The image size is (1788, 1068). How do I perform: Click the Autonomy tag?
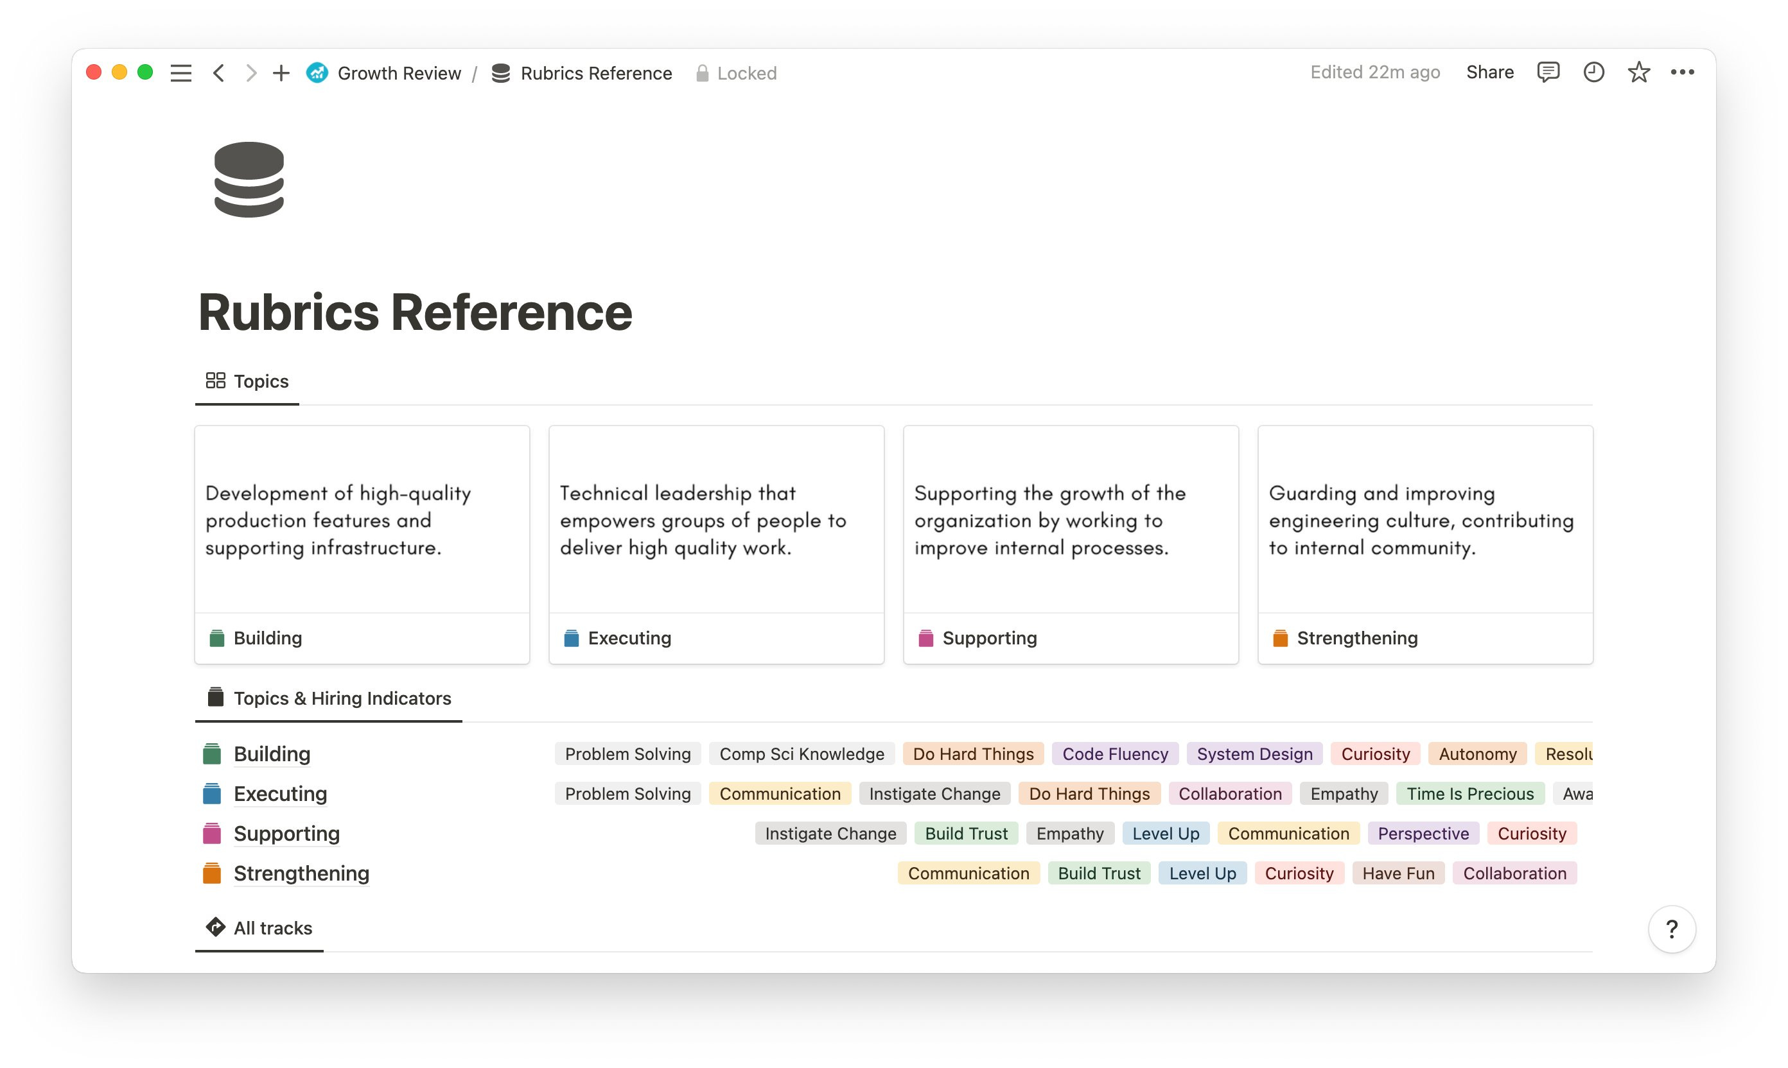(1477, 754)
